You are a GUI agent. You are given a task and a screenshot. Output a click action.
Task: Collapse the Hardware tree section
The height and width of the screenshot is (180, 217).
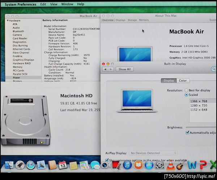pyautogui.click(x=8, y=21)
